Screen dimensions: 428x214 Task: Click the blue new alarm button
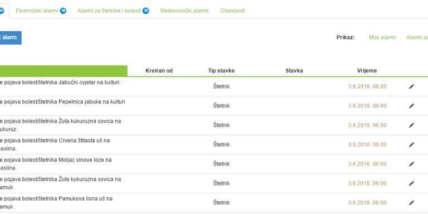[x=11, y=38]
